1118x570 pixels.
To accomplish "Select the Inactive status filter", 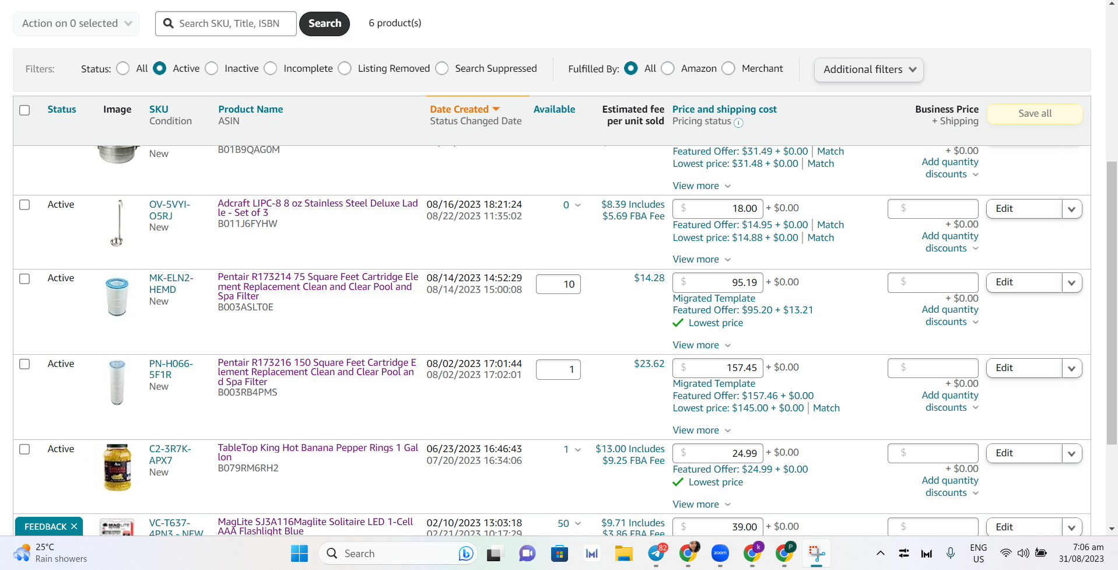I will coord(212,68).
